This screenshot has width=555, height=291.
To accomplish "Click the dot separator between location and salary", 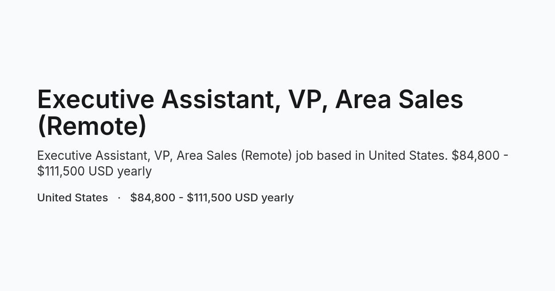I will pos(119,198).
